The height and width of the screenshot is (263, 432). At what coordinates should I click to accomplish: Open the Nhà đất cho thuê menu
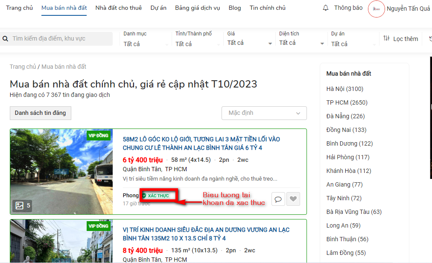tap(119, 8)
